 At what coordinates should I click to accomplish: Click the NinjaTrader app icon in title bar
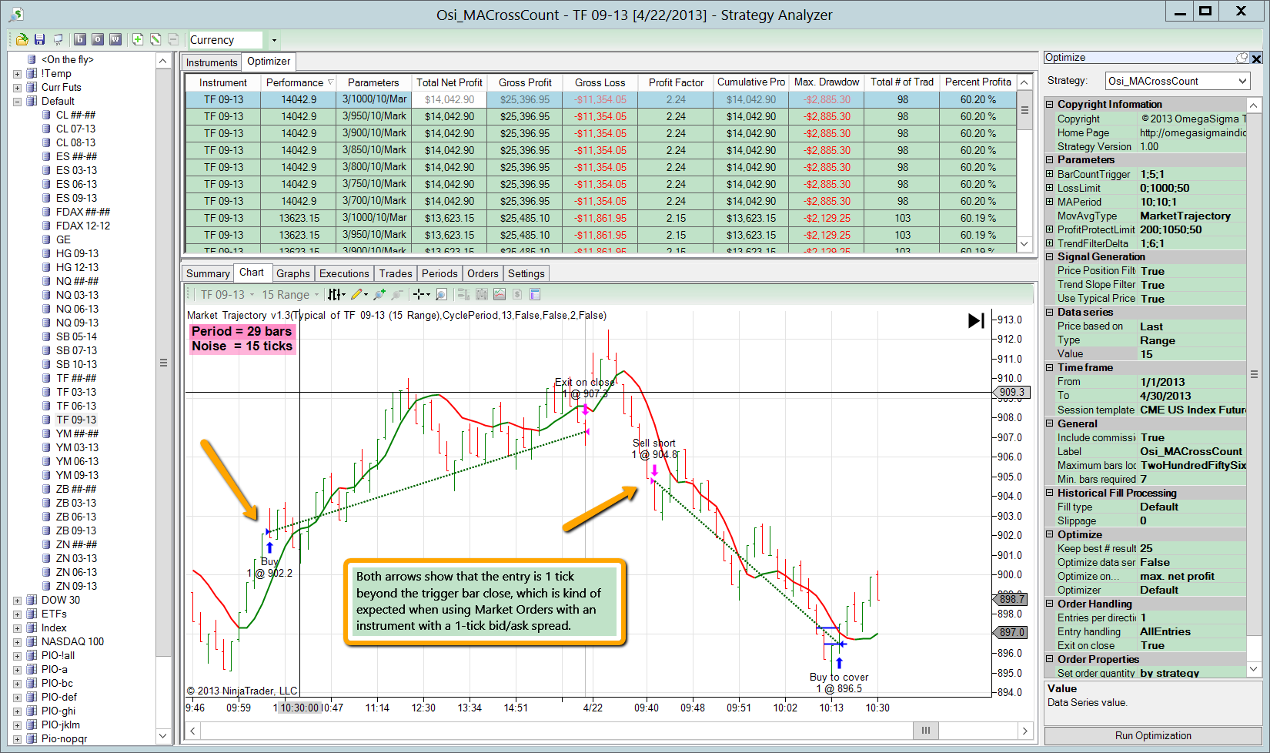click(15, 13)
